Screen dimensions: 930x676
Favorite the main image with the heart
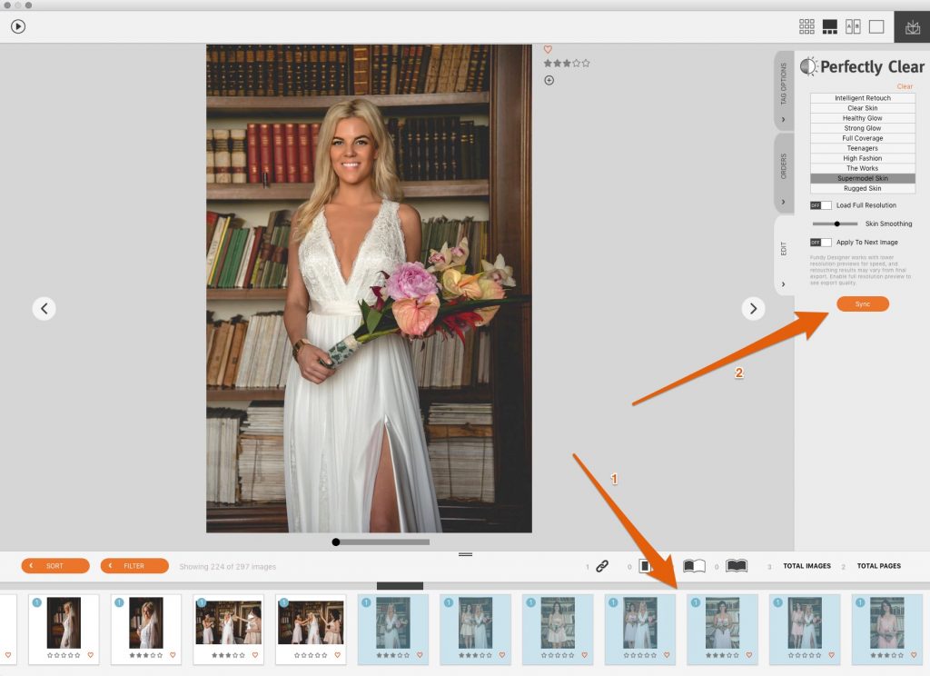[548, 49]
